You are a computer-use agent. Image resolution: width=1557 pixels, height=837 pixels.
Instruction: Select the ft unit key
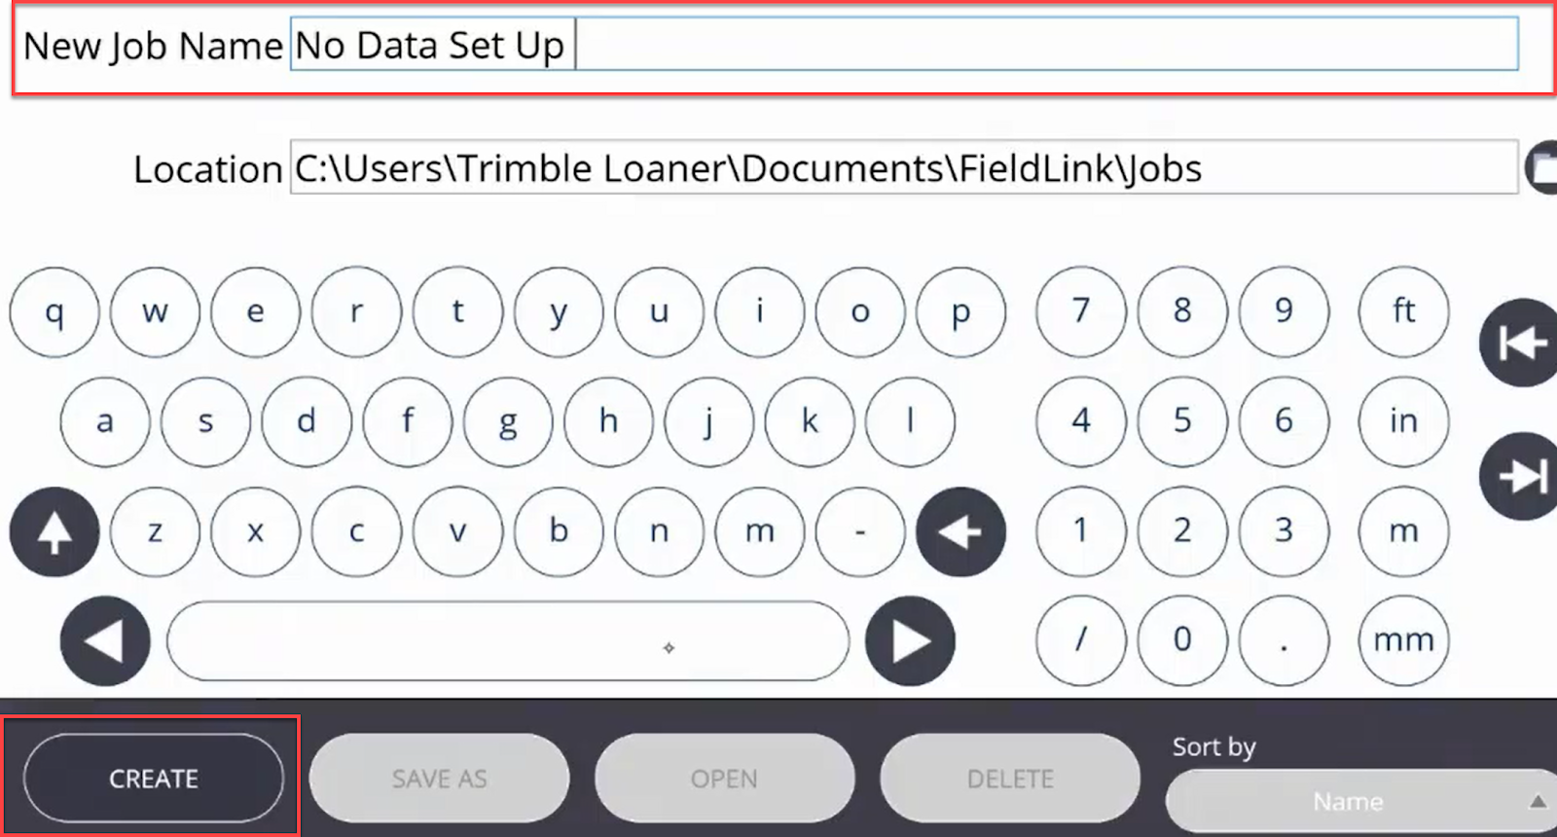1403,311
